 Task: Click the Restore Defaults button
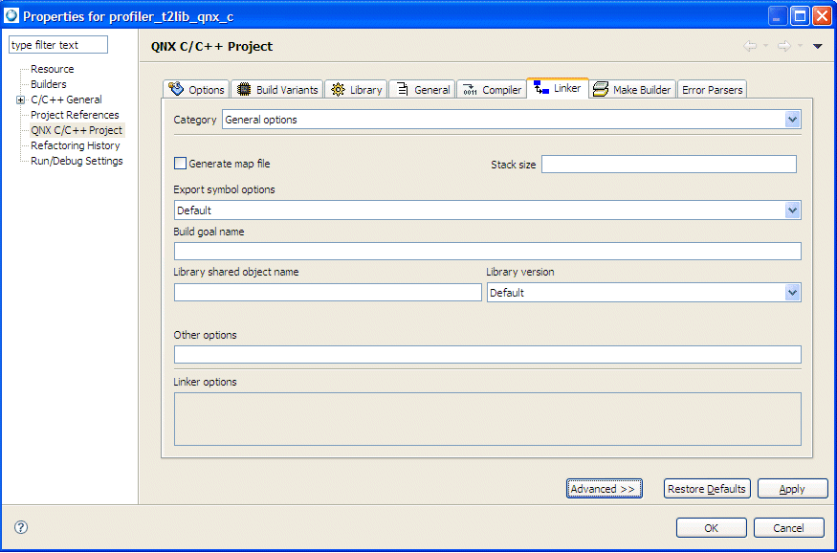coord(706,489)
